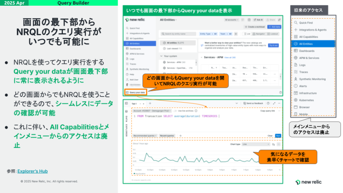Select Alerts in the old access menu
This screenshot has height=193, width=343.
(313, 86)
